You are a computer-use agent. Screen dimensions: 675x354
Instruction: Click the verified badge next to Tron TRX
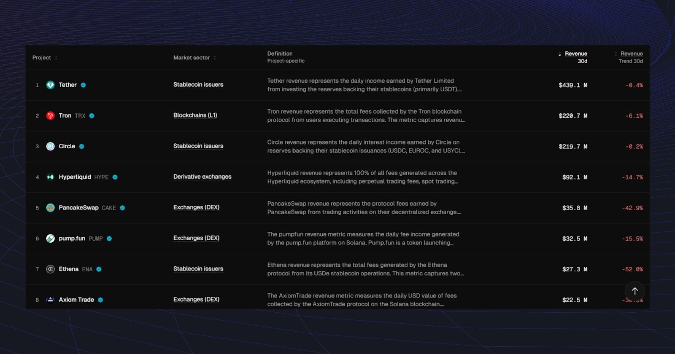[x=92, y=116]
